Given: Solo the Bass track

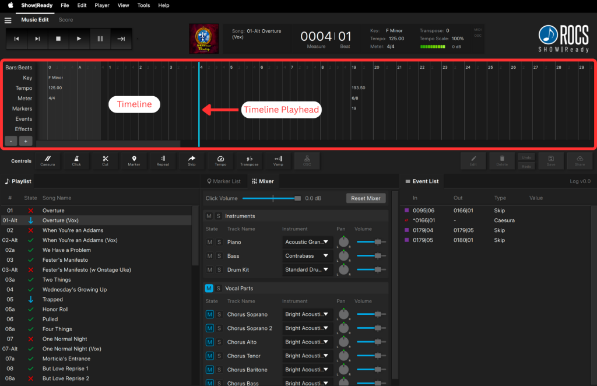Looking at the screenshot, I should point(219,256).
